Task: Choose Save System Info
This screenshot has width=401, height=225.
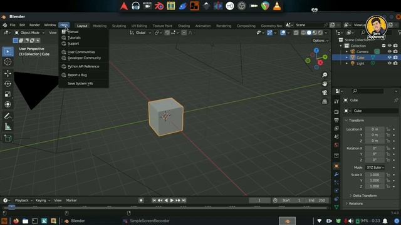Action: (80, 83)
